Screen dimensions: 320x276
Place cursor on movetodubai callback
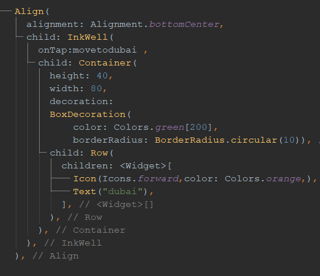(x=105, y=50)
